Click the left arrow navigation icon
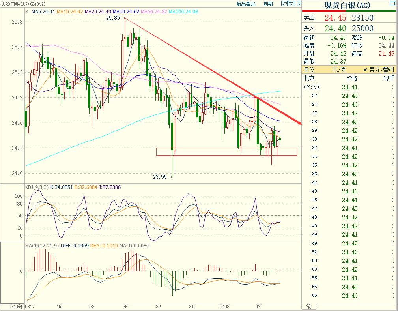 [284, 4]
